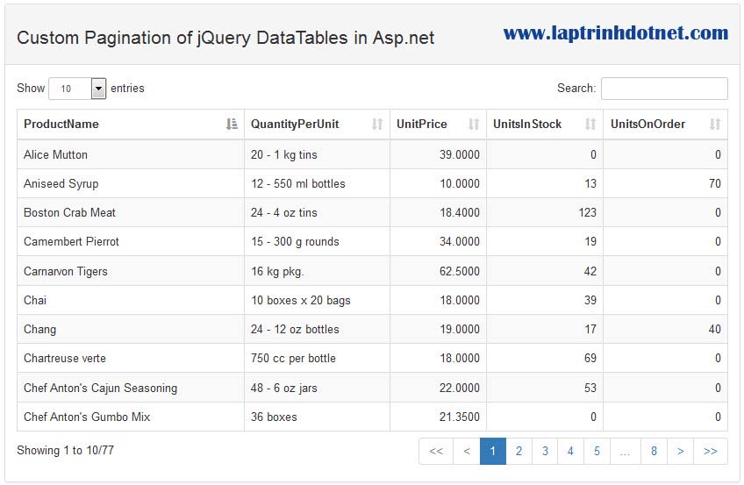Click 'Showing 1 to 10/77' info text
The width and height of the screenshot is (744, 485).
click(66, 450)
